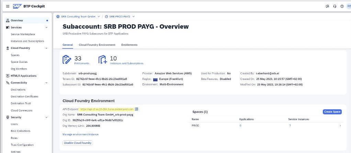351x153 pixels.
Task: Open Space Quotas in sidebar
Action: click(19, 62)
